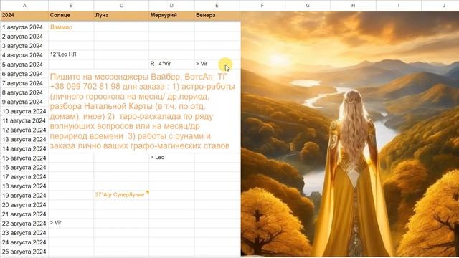Select column E header
Screen dimensions: 459x258
click(x=217, y=5)
